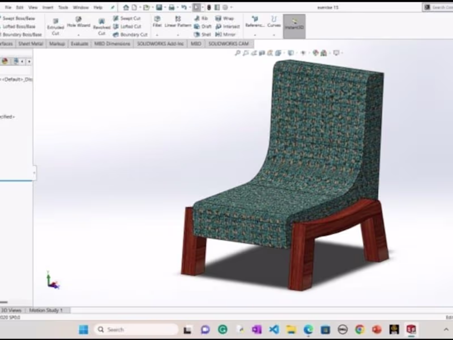
Task: Open the Insert menu
Action: pos(48,7)
